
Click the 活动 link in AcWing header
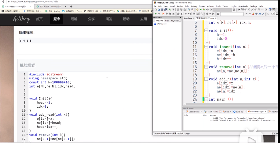pos(126,19)
